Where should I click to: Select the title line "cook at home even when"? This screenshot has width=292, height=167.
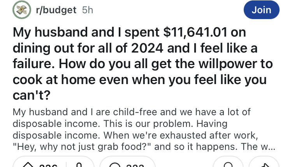[x=140, y=80]
